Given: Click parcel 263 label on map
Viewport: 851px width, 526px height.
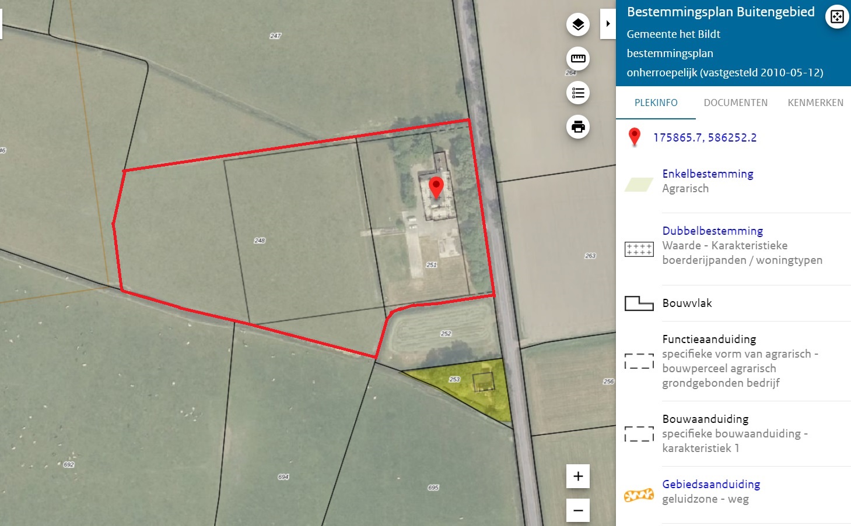Looking at the screenshot, I should (x=590, y=256).
